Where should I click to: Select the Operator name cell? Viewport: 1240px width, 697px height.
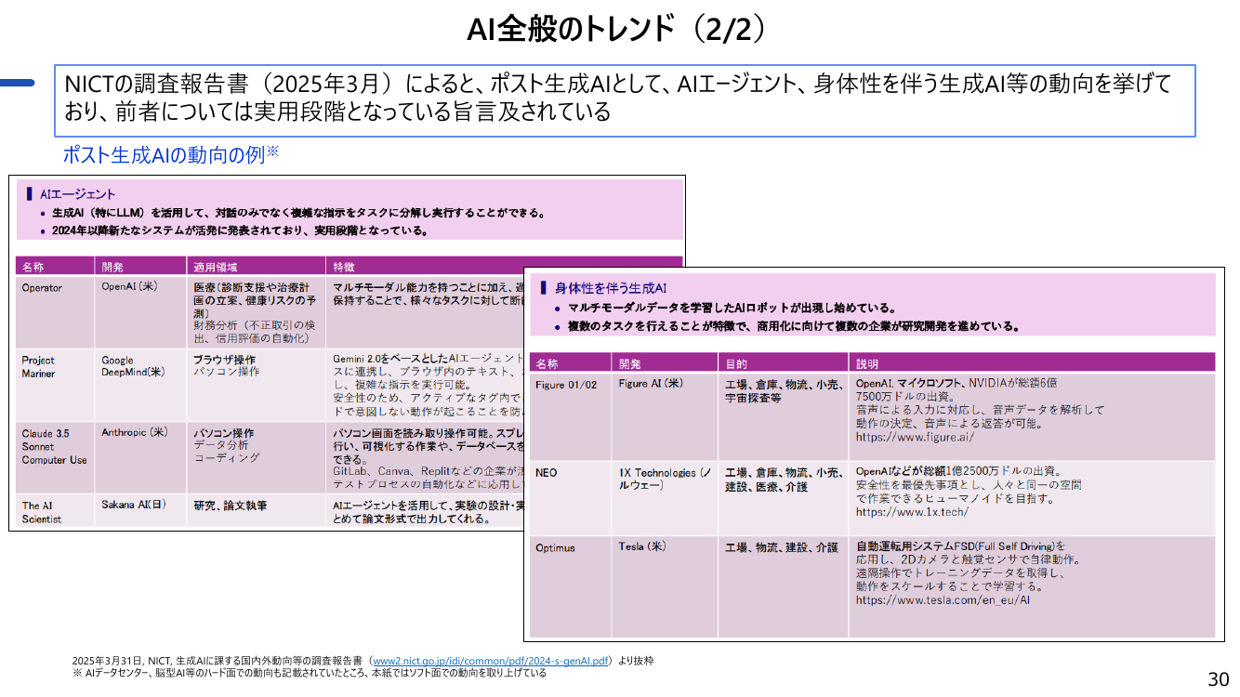point(57,311)
